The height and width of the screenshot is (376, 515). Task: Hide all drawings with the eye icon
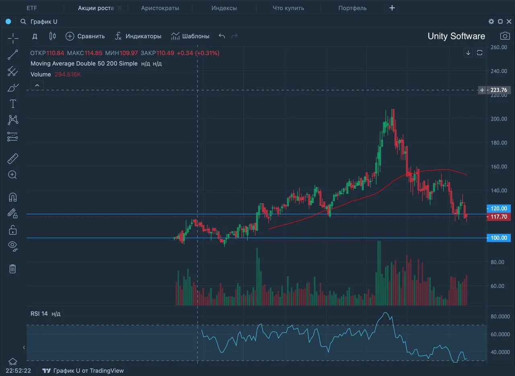[x=13, y=246]
